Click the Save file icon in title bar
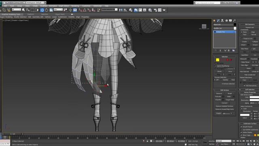259x146 pixels. point(11,3)
